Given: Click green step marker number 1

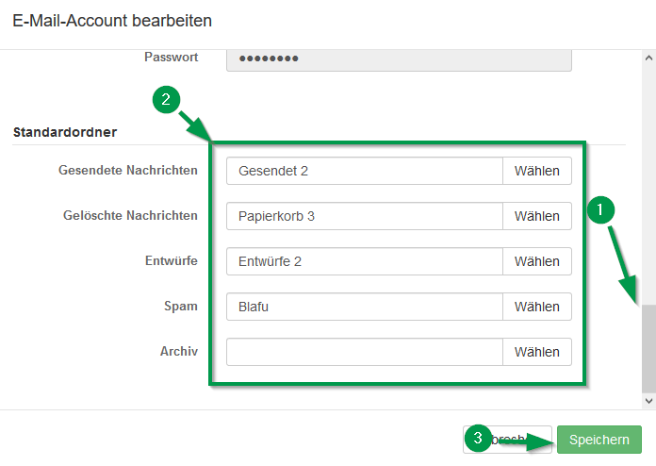Looking at the screenshot, I should point(600,209).
